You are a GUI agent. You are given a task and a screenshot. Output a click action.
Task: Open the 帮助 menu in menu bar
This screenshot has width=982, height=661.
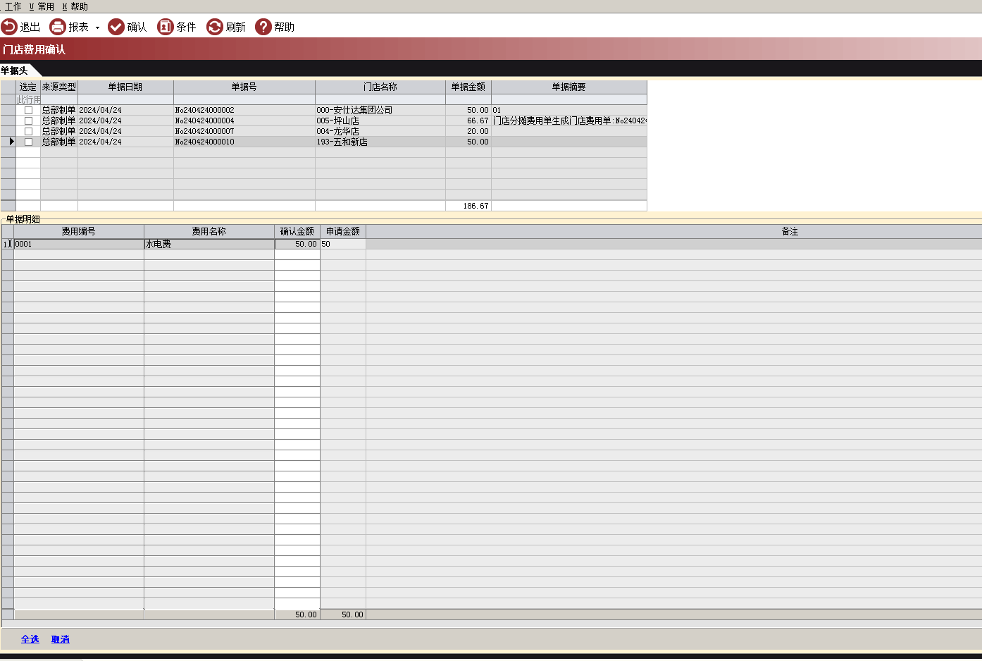[x=75, y=6]
